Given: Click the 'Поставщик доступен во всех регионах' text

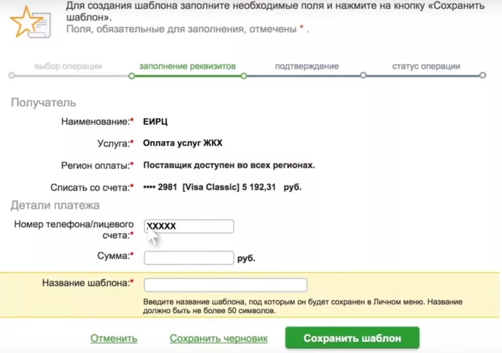Looking at the screenshot, I should pos(229,165).
